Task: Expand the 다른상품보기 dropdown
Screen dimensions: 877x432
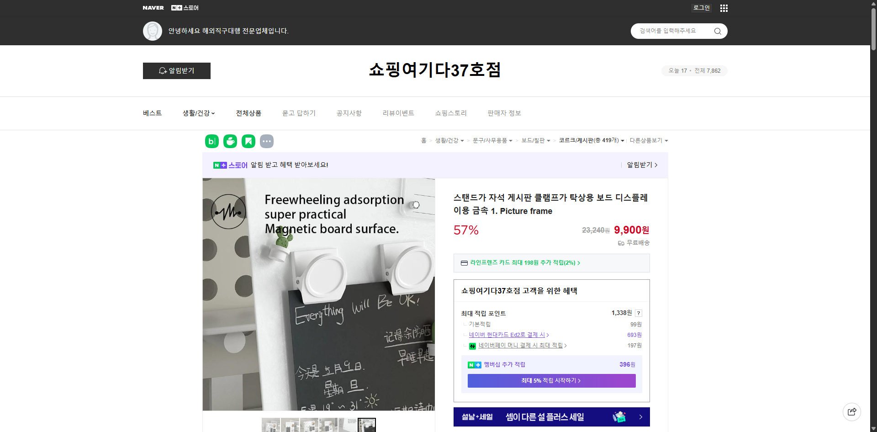Action: [649, 140]
